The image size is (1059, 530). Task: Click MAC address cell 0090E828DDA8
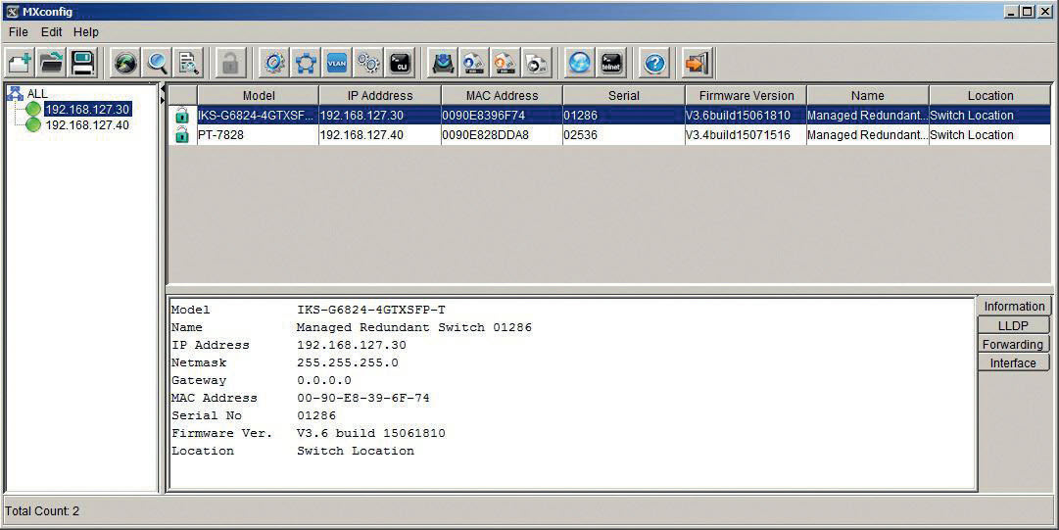pos(502,135)
